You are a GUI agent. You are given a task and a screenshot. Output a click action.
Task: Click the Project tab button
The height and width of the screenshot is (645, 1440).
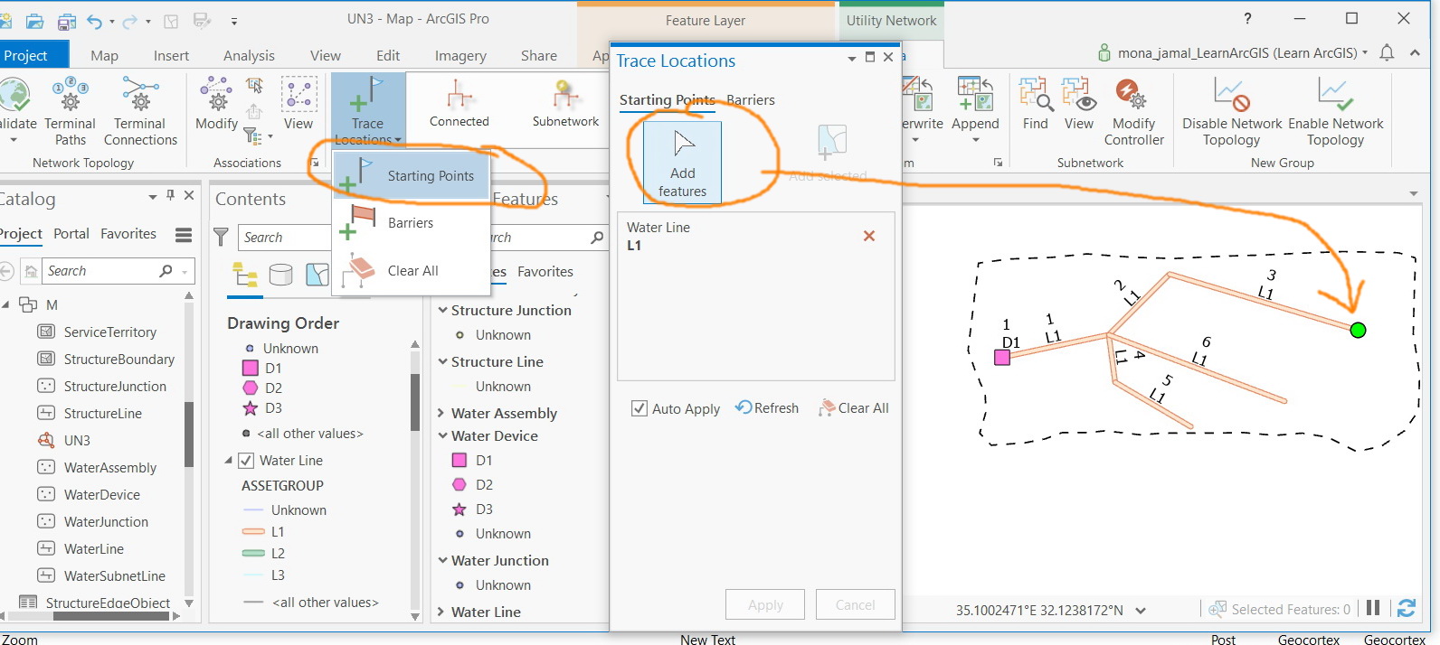coord(27,55)
